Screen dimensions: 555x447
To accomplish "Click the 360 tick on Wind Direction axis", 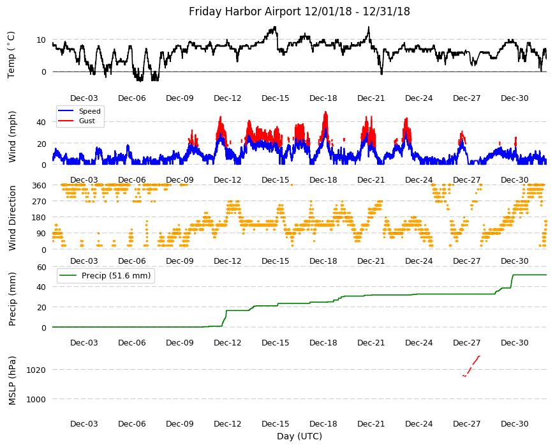I will tap(39, 186).
